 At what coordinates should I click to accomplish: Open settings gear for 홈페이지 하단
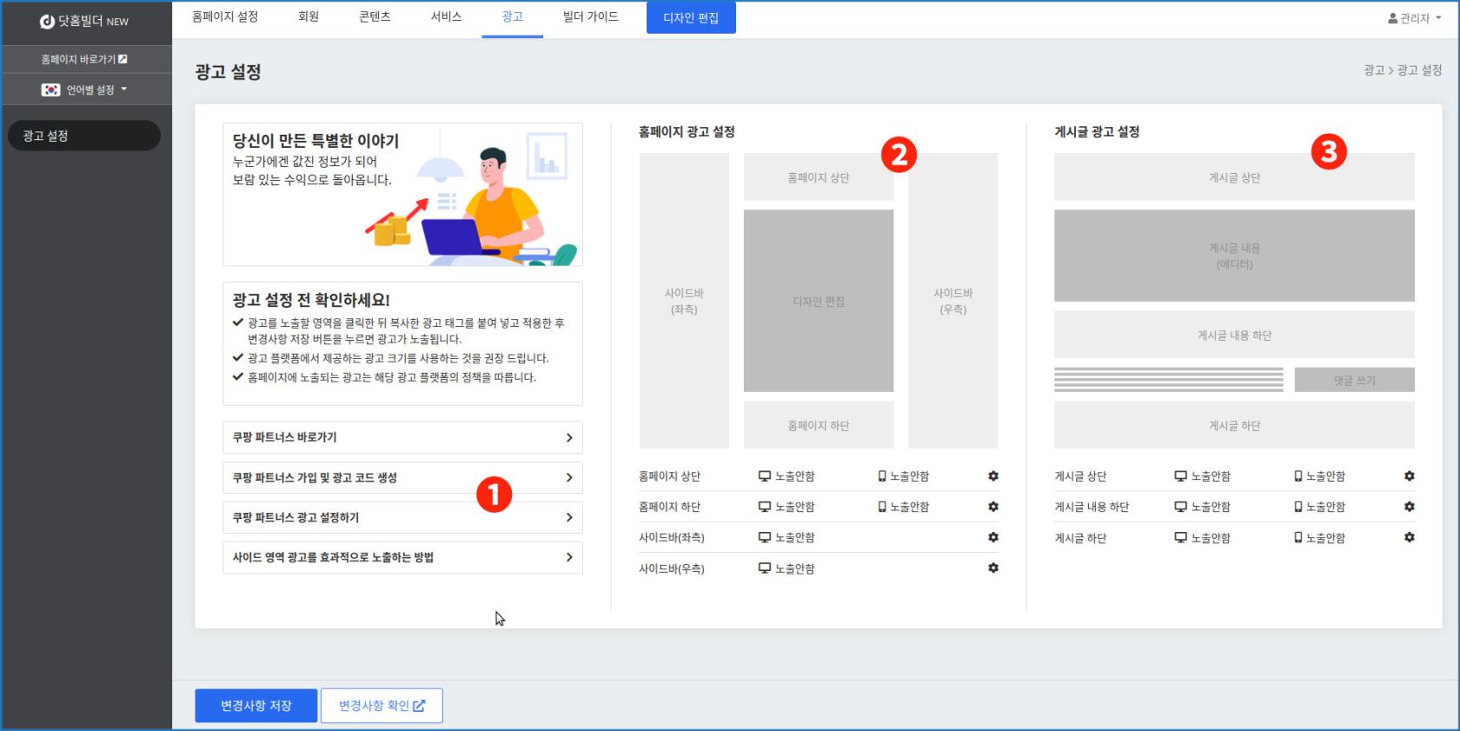pos(993,507)
